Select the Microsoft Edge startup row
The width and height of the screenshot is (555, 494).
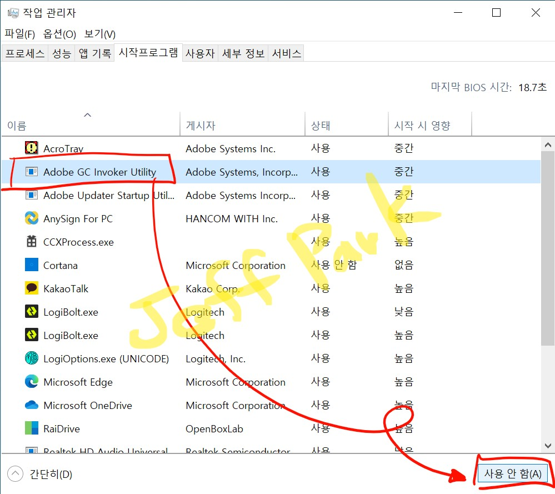point(78,382)
